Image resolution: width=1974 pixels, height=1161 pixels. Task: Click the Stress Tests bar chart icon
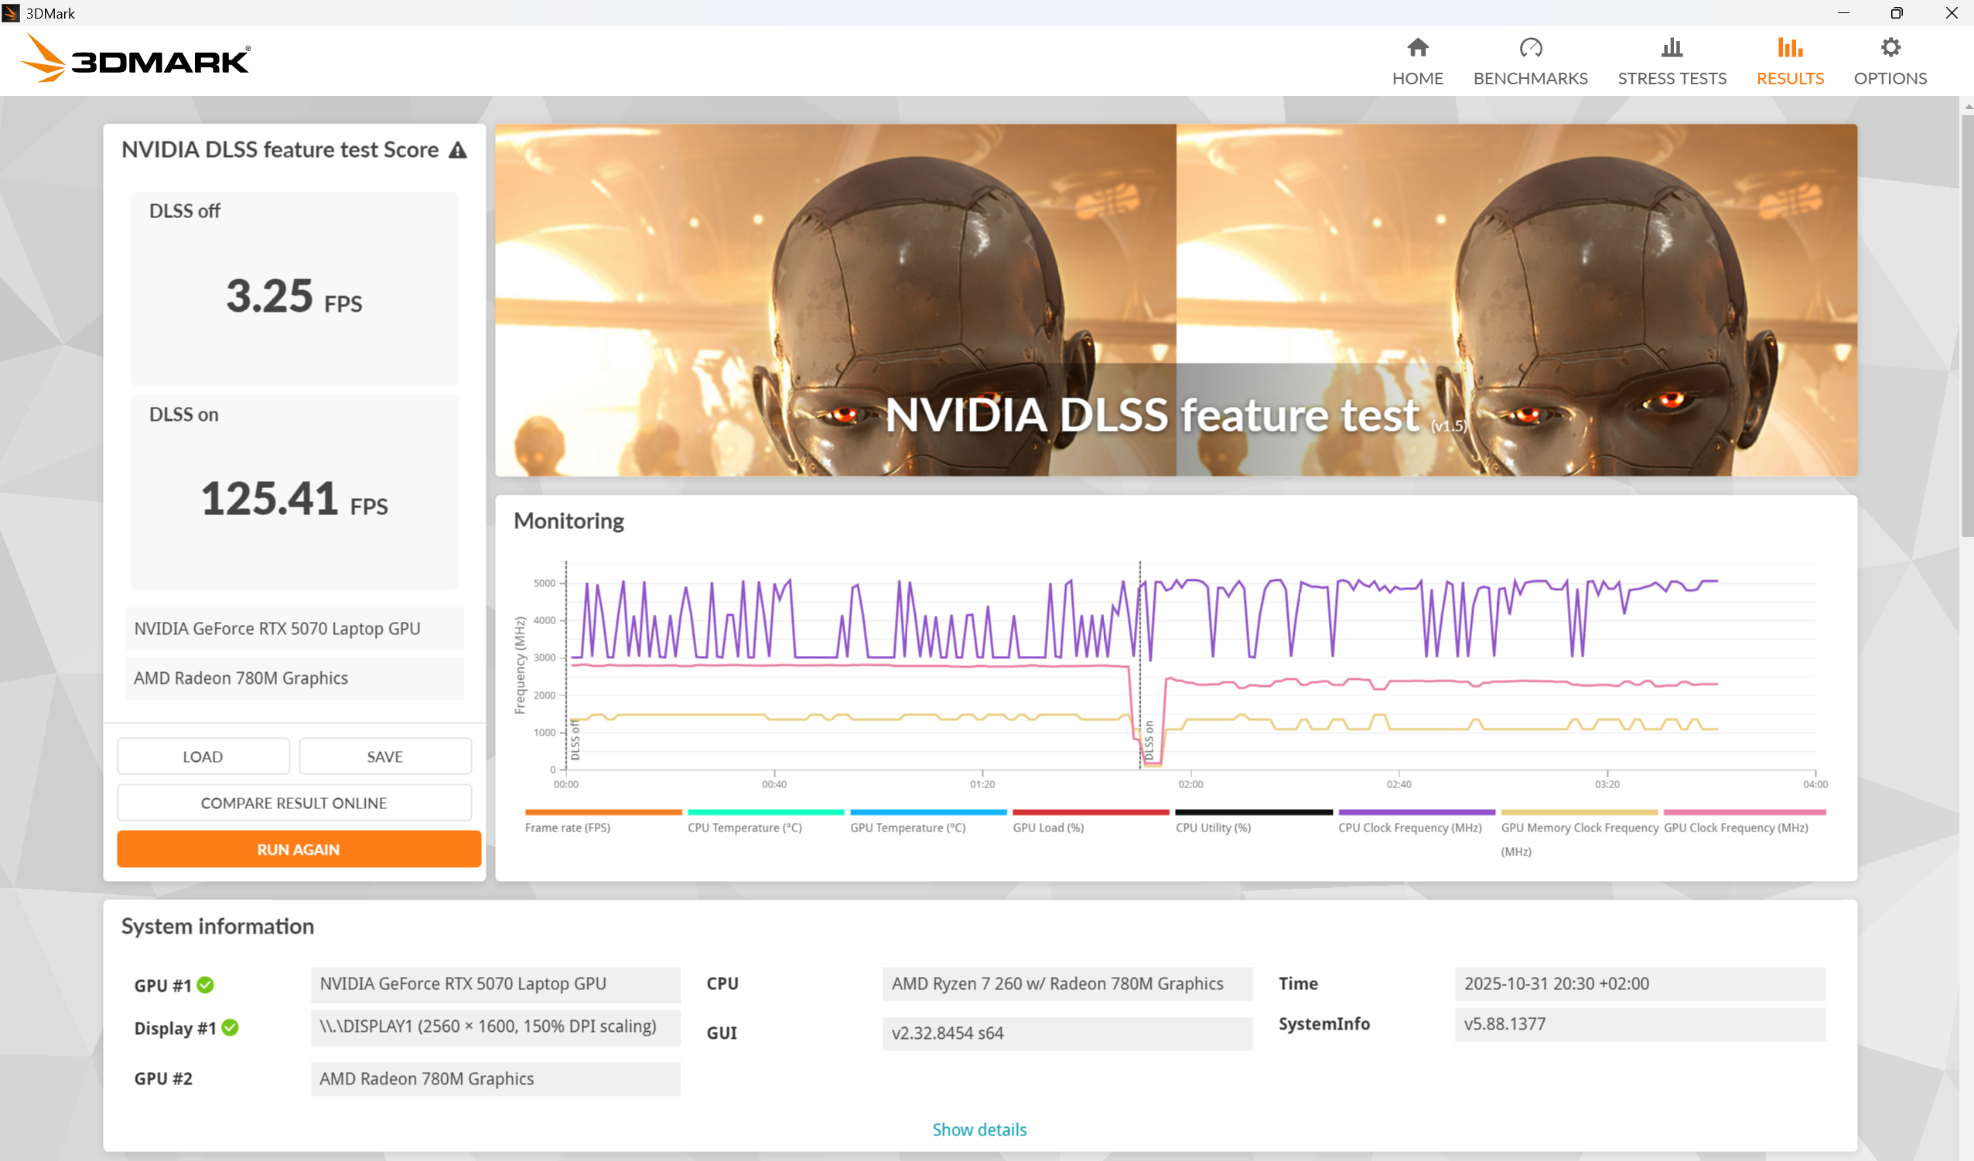(1671, 48)
